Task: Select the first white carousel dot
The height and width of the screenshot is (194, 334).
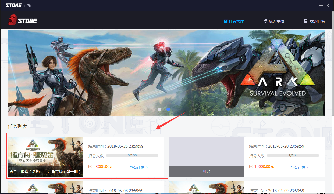Action: (159, 109)
